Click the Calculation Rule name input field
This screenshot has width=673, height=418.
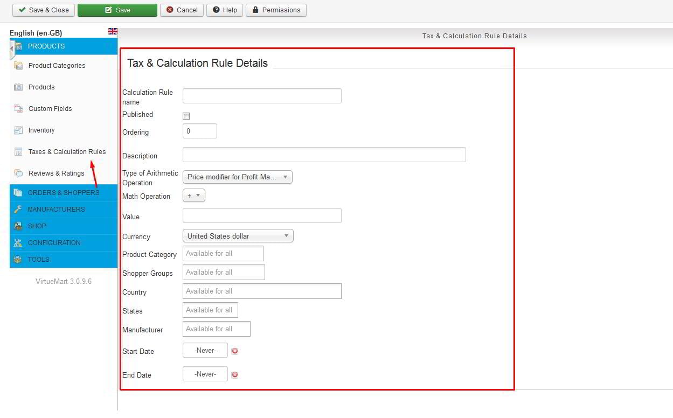tap(262, 96)
